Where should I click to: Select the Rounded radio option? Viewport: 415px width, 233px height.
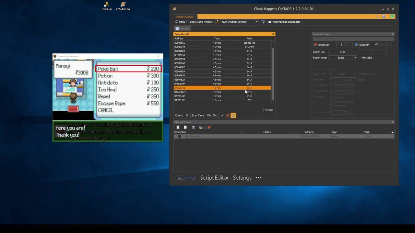pos(333,97)
